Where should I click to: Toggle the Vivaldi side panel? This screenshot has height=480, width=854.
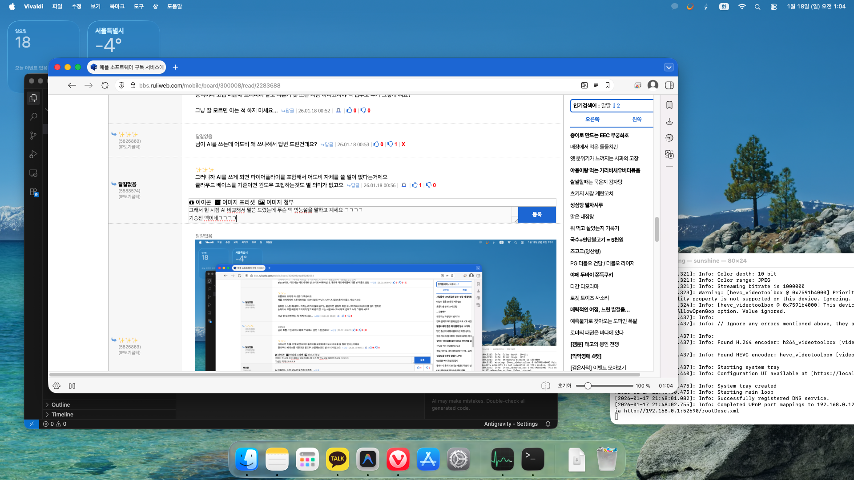click(669, 85)
